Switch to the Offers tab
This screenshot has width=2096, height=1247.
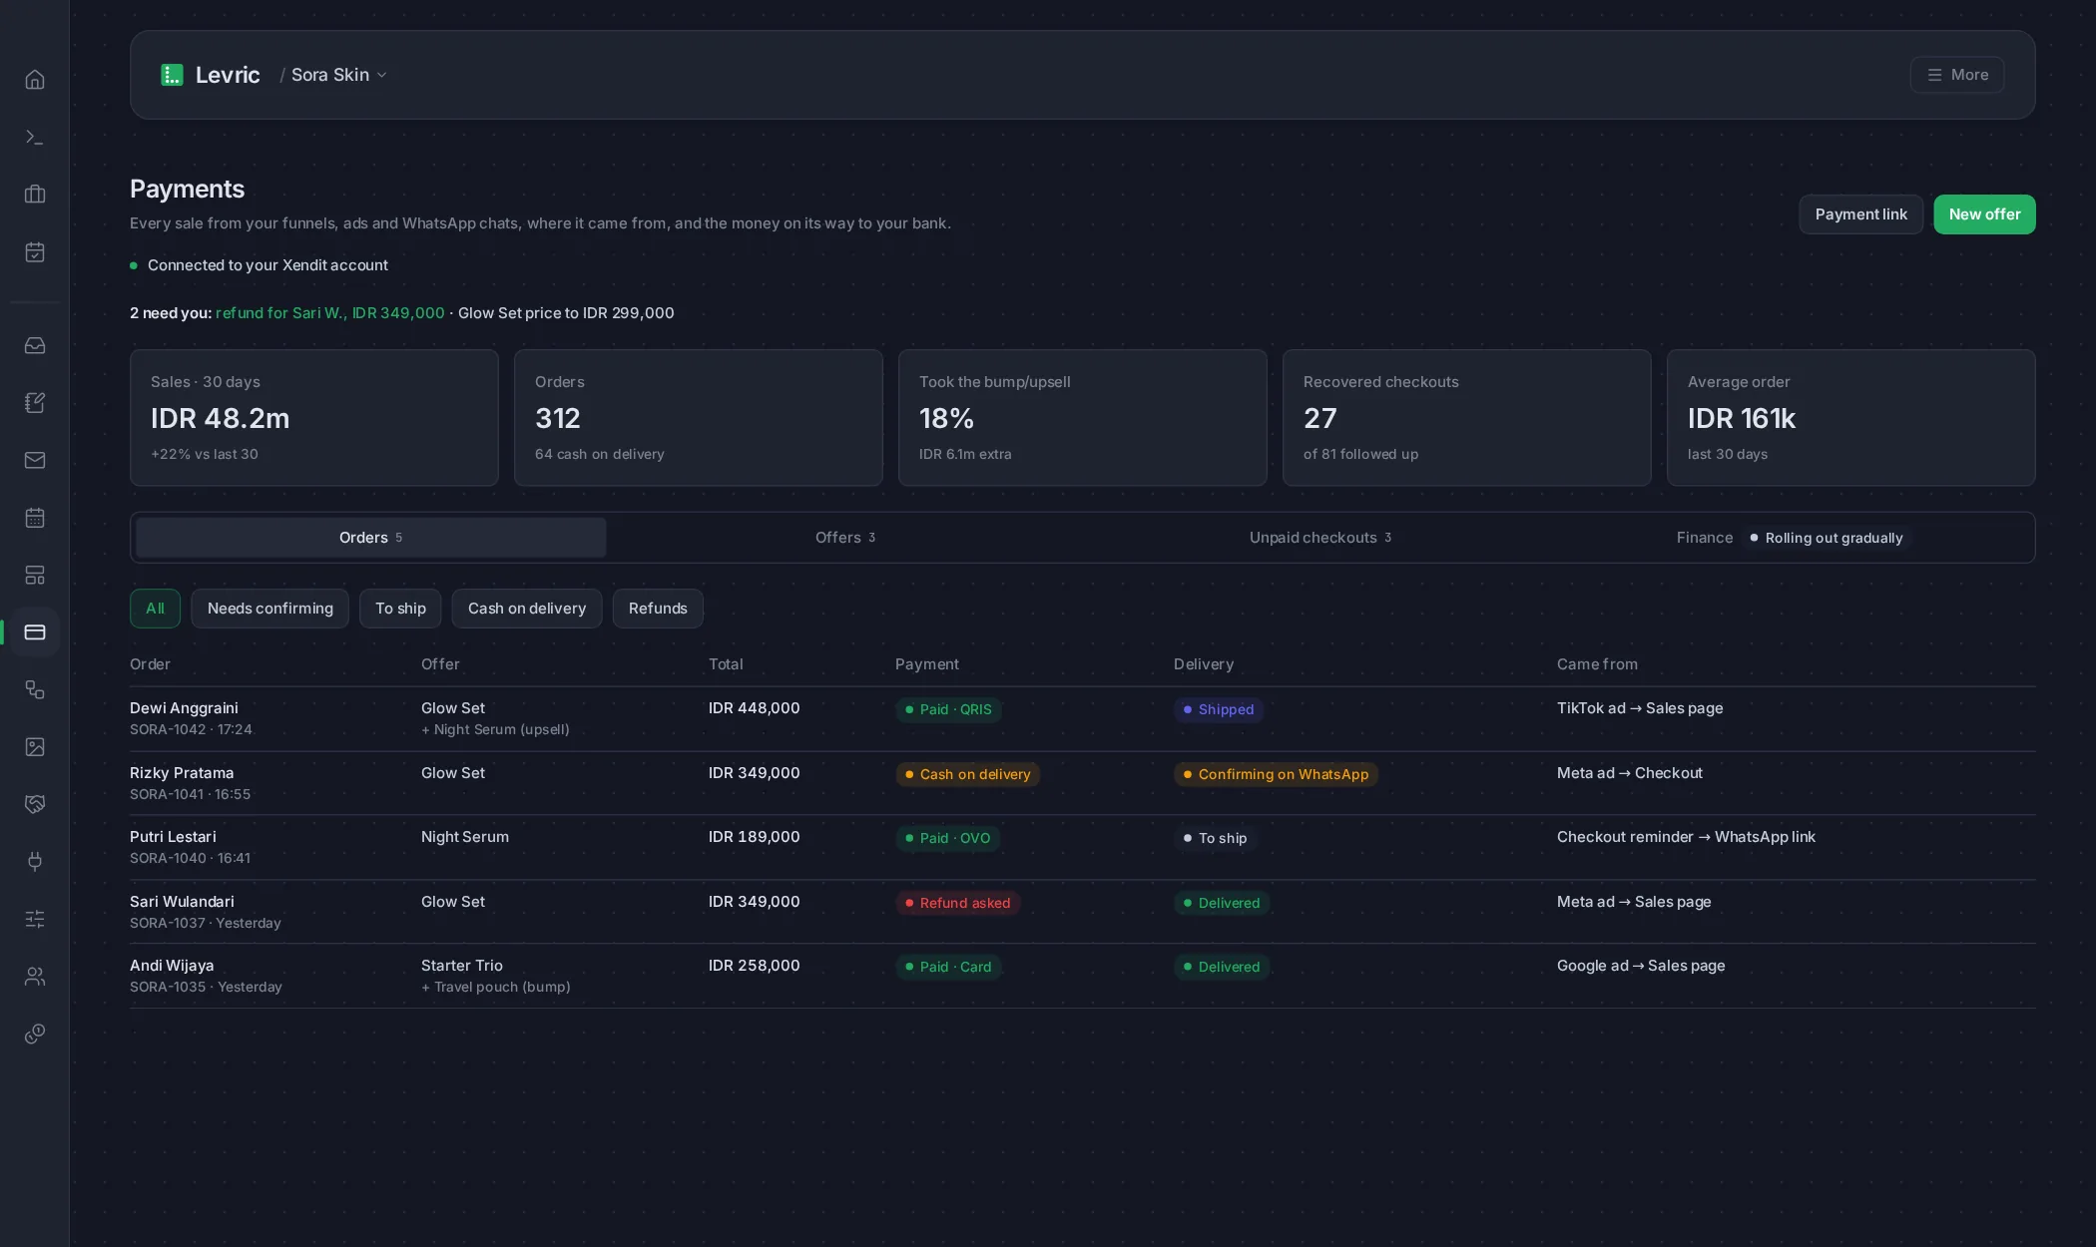pyautogui.click(x=845, y=538)
